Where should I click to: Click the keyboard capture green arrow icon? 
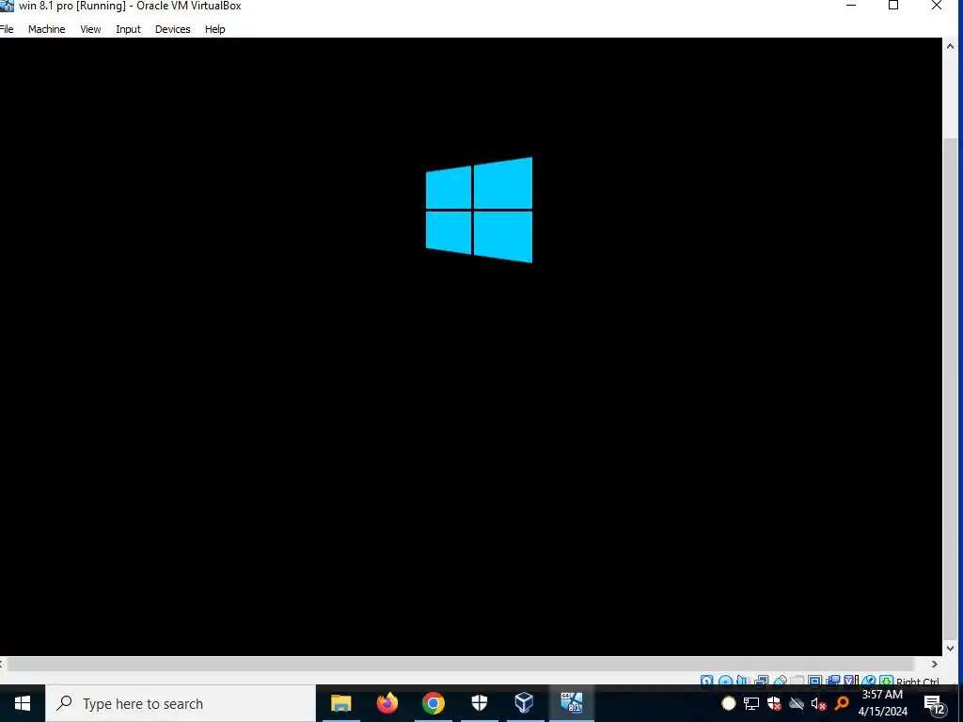(x=886, y=681)
